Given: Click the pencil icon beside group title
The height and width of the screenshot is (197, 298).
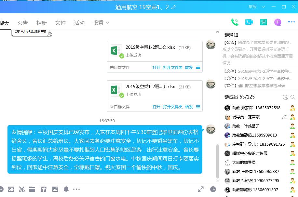Looking at the screenshot, I should 174,7.
